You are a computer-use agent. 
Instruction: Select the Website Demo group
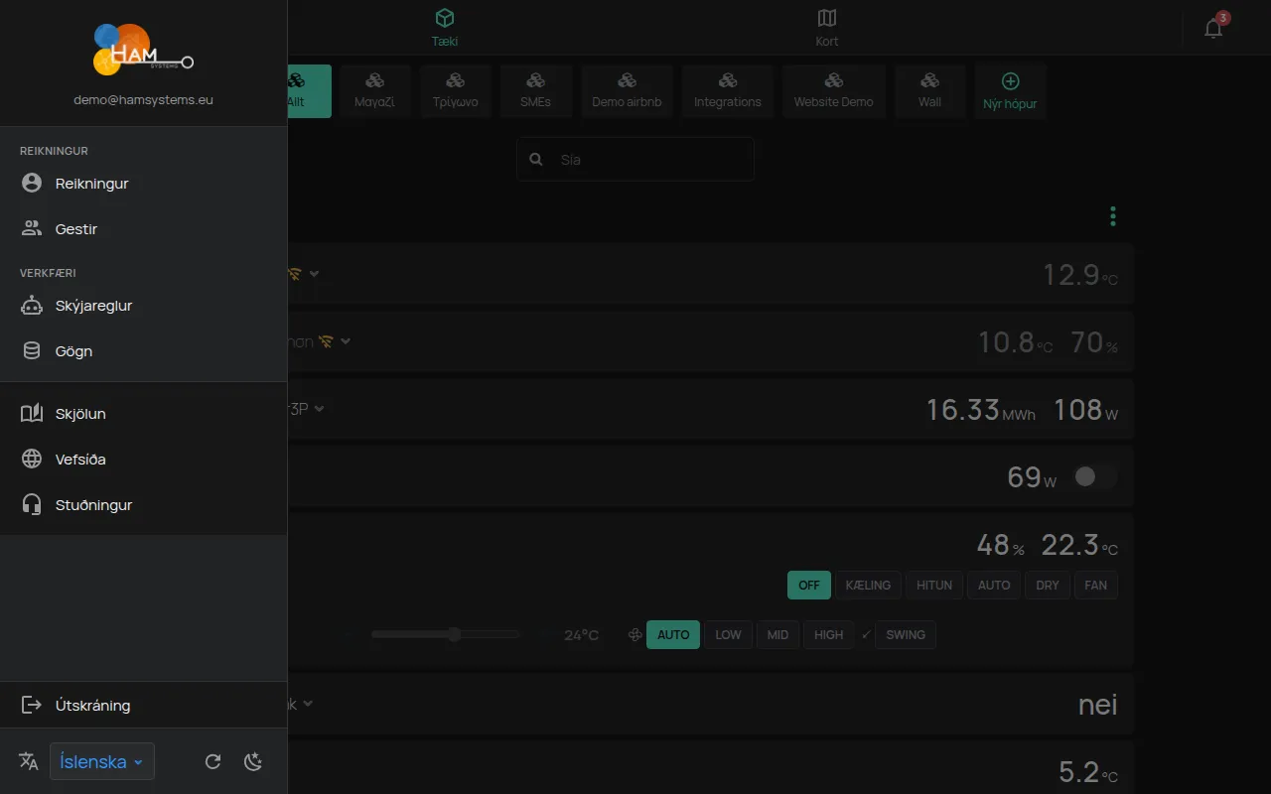tap(834, 91)
